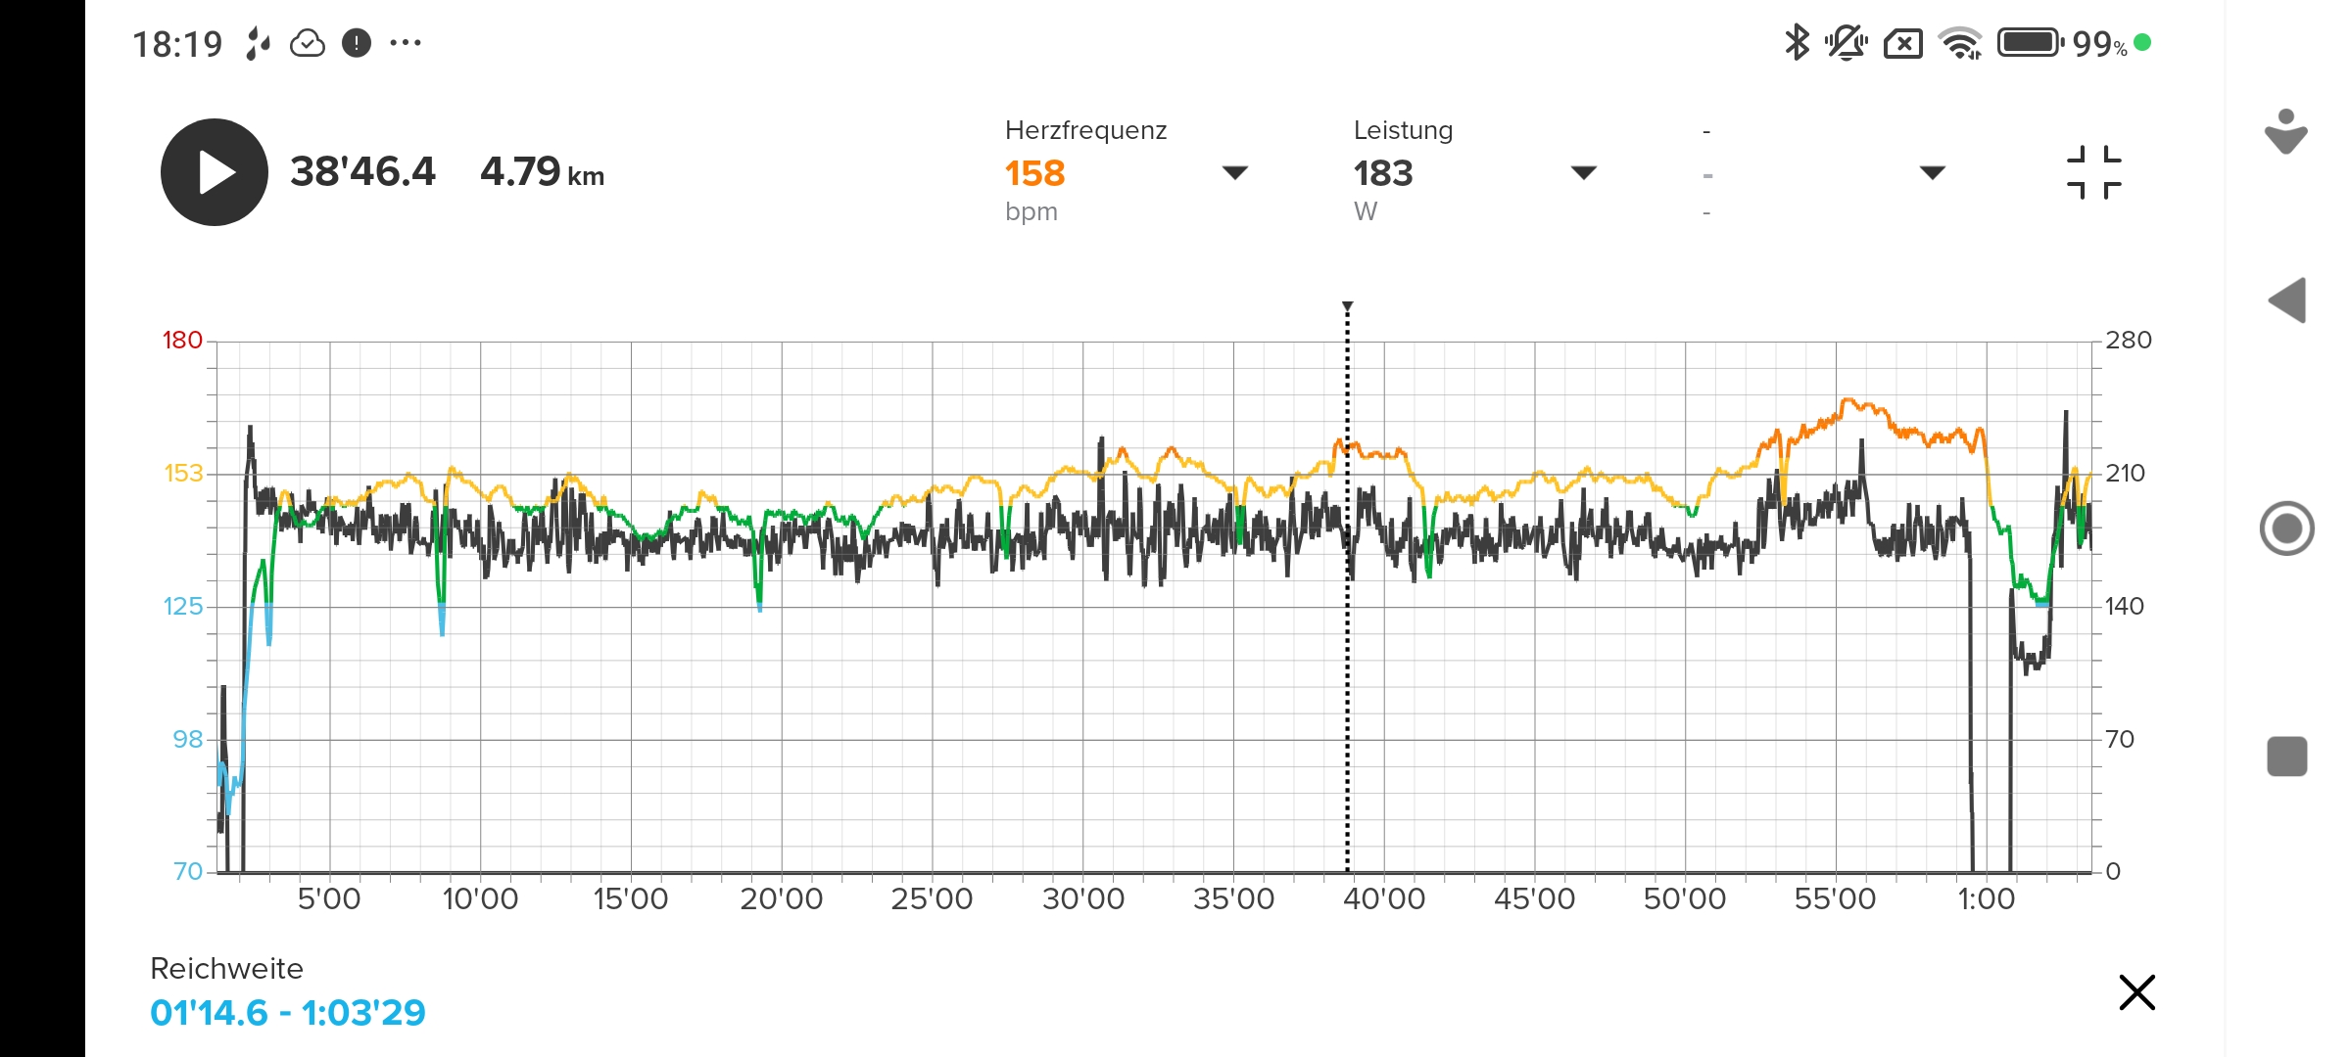Viewport: 2351px width, 1057px height.
Task: Open the Leistung metric dropdown
Action: (x=1584, y=173)
